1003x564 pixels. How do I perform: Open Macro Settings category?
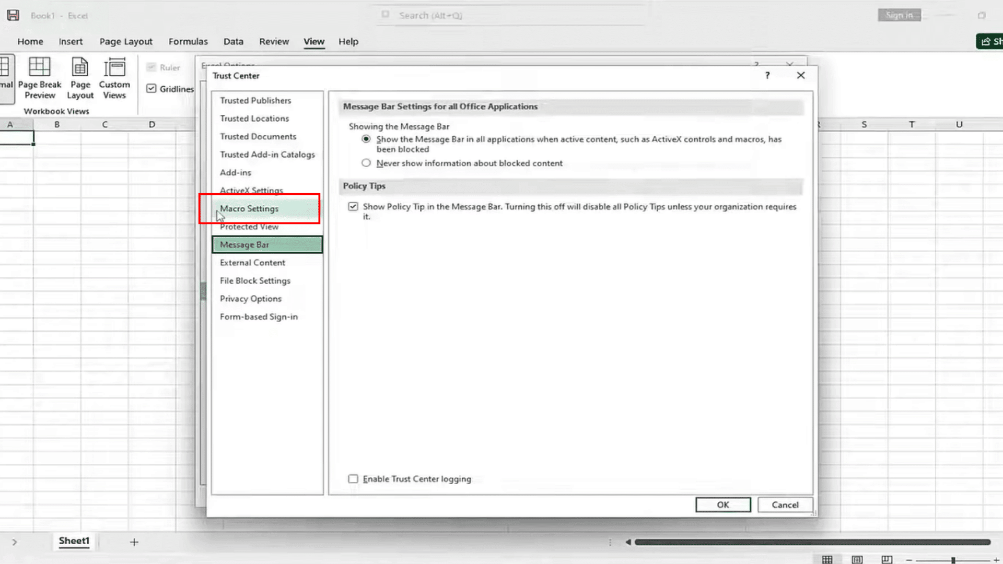(x=267, y=208)
